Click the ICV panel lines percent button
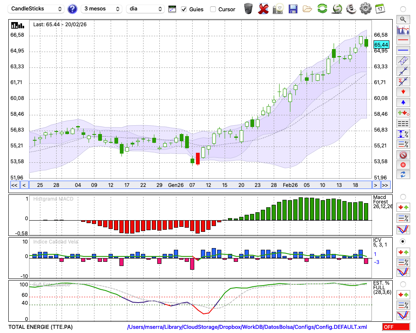This screenshot has height=333, width=416. (403, 262)
